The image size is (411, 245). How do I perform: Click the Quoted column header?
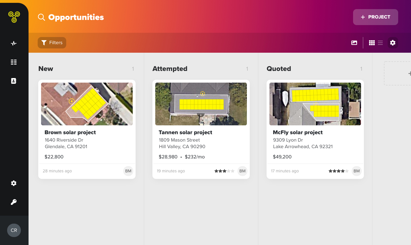pyautogui.click(x=279, y=69)
